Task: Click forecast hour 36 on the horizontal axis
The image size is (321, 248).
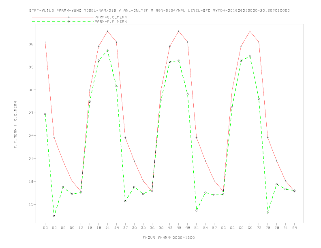Action: coord(152,228)
